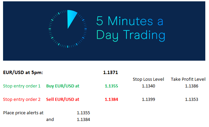The height and width of the screenshot is (127, 209).
Task: Select the 1.1371 EUR/USD price cell
Action: pyautogui.click(x=111, y=72)
